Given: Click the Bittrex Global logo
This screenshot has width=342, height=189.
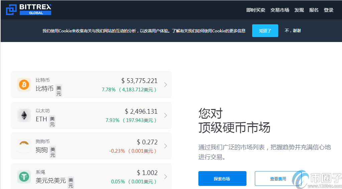Looking at the screenshot, I should click(x=28, y=9).
